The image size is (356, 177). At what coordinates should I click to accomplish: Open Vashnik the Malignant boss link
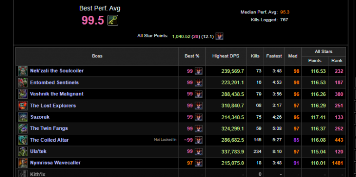57,94
